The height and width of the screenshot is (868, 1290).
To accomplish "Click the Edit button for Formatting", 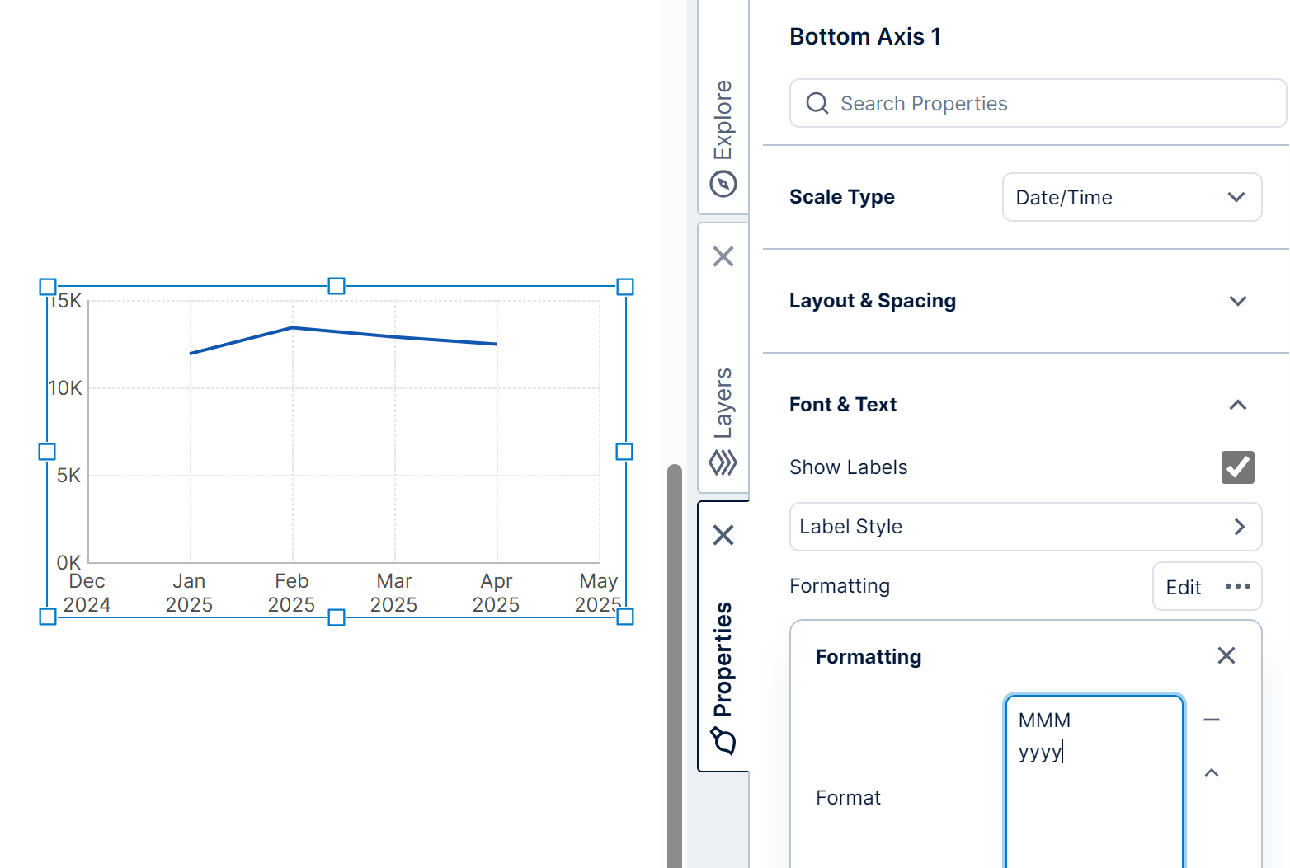I will 1184,586.
